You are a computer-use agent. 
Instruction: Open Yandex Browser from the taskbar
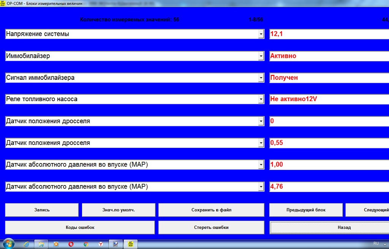tap(101, 244)
